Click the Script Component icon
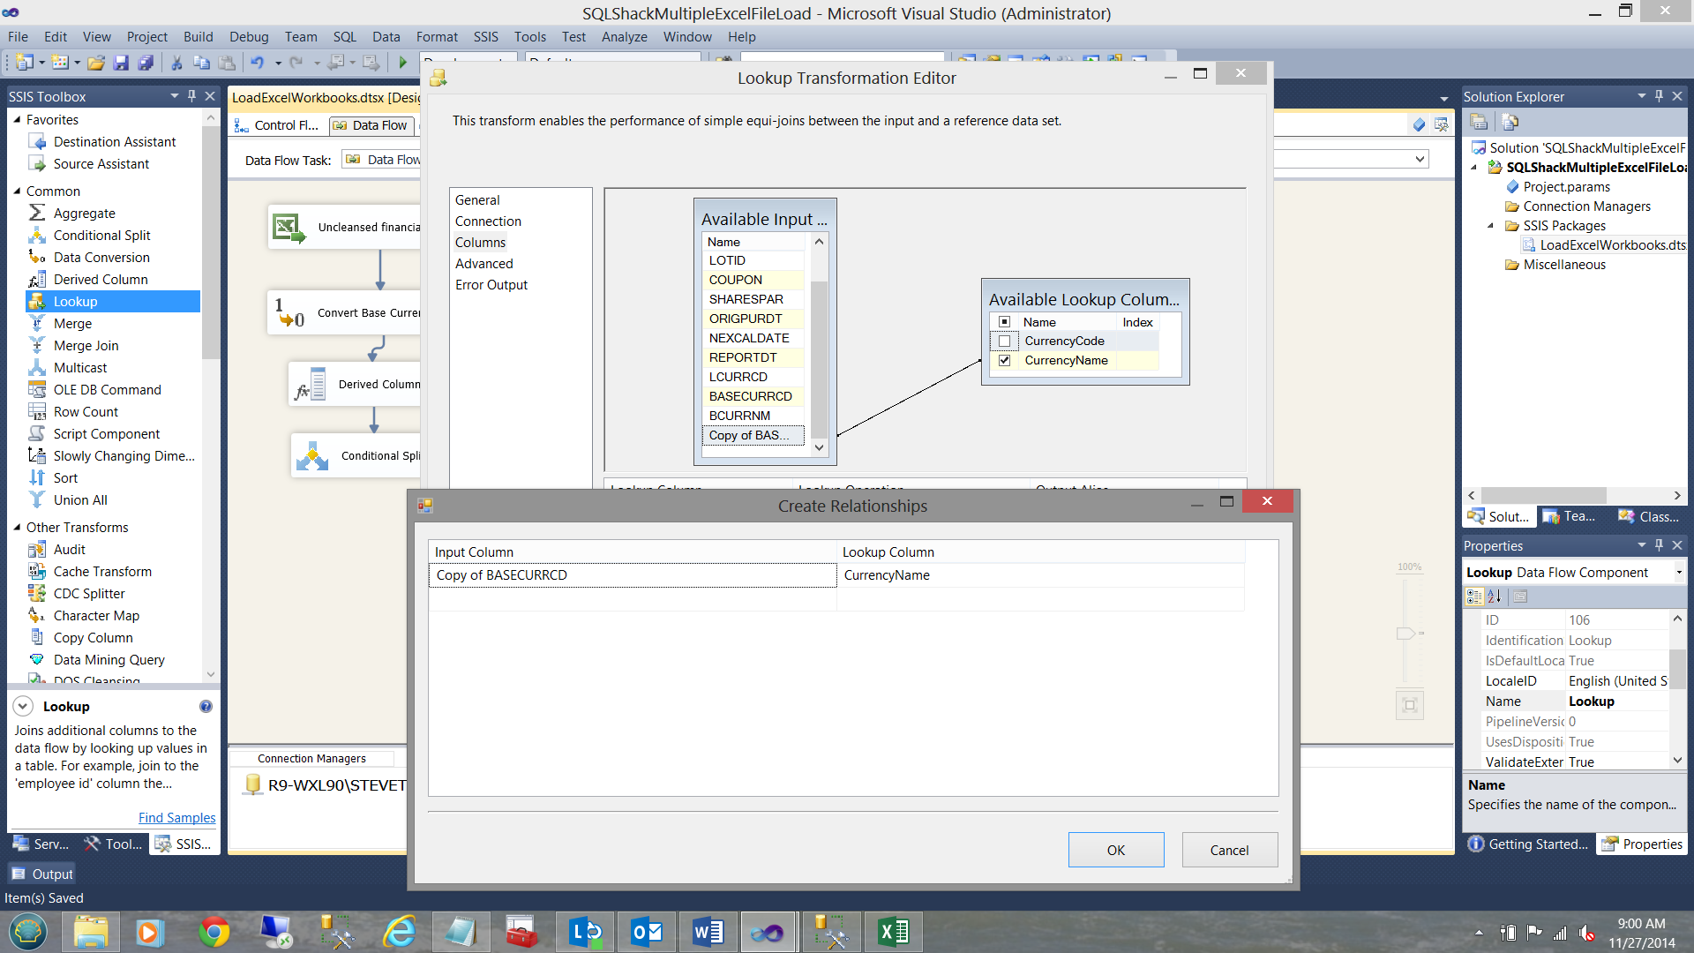 click(x=37, y=433)
